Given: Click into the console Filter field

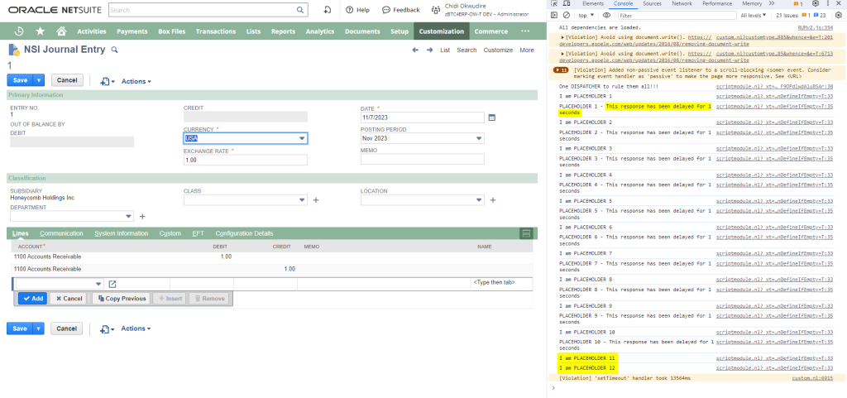Looking at the screenshot, I should [677, 16].
